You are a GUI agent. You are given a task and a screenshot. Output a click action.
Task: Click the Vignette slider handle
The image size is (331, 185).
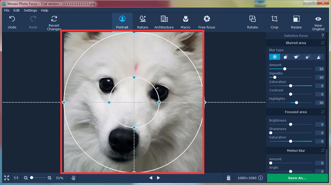275,77
